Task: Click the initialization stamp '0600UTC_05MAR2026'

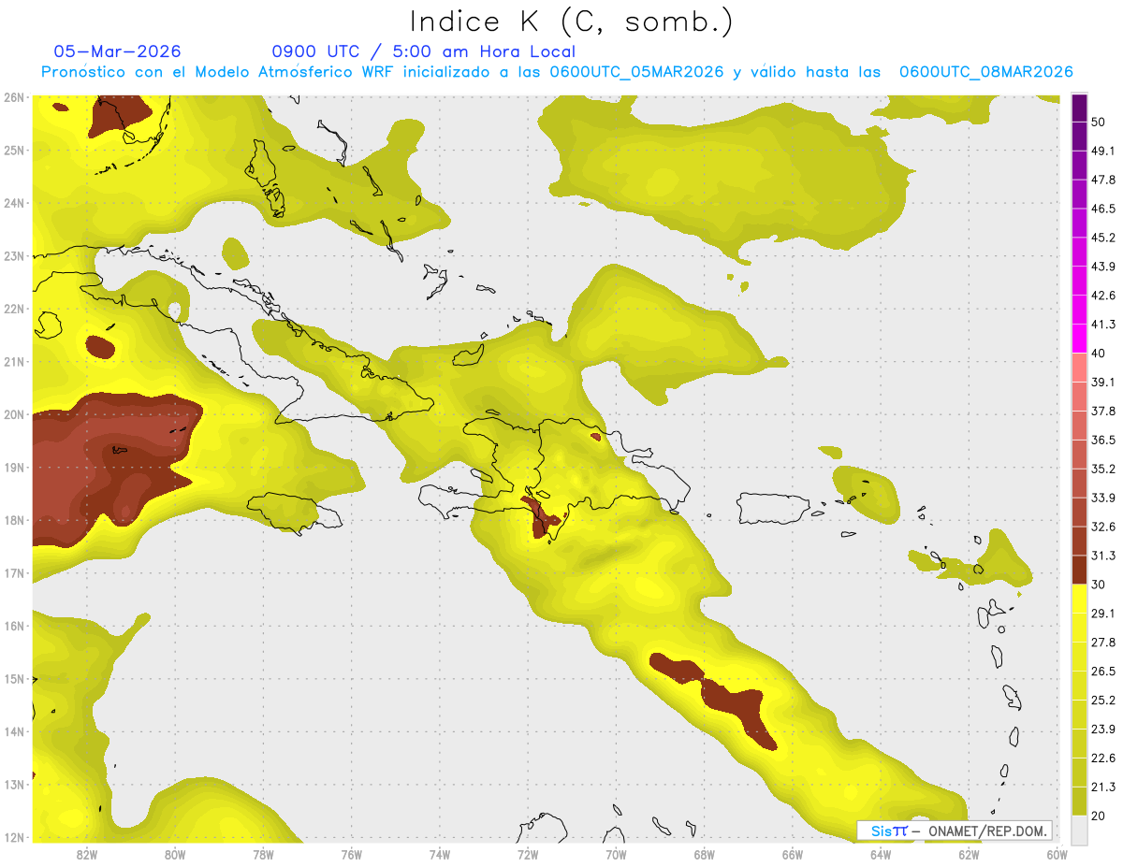Action: (x=636, y=72)
